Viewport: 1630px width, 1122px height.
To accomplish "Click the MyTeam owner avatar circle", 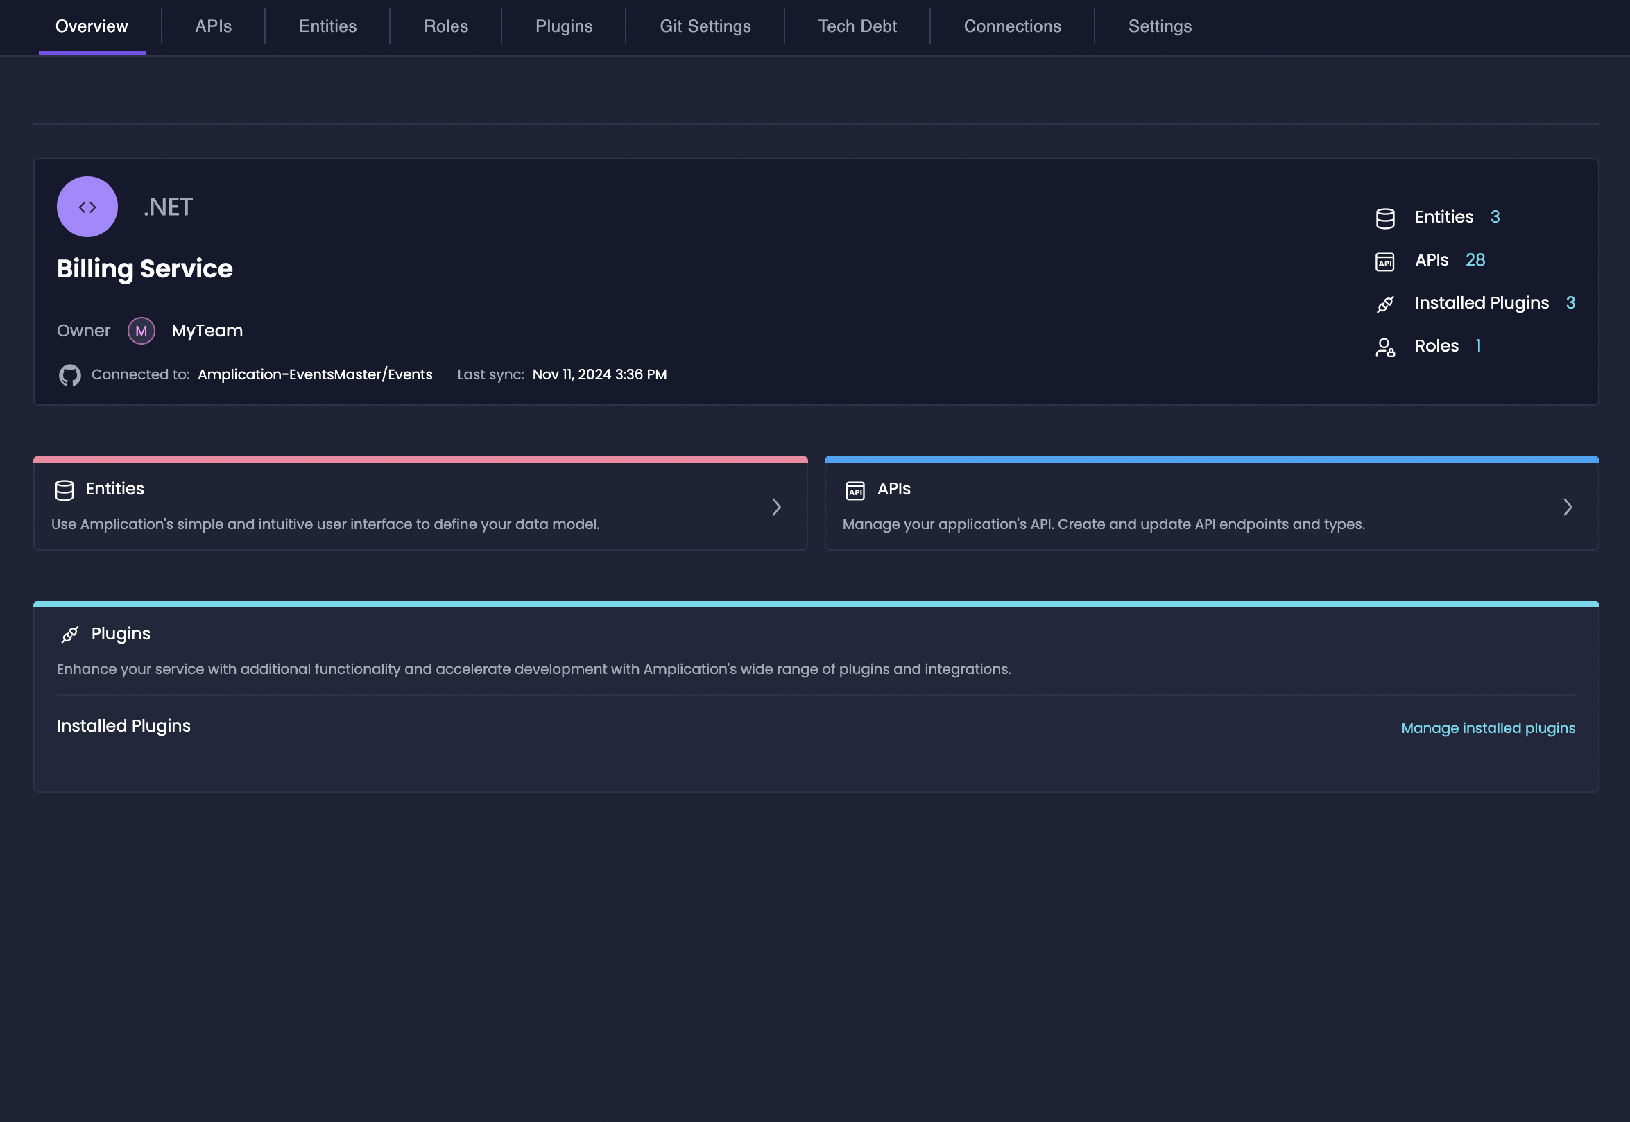I will 141,330.
